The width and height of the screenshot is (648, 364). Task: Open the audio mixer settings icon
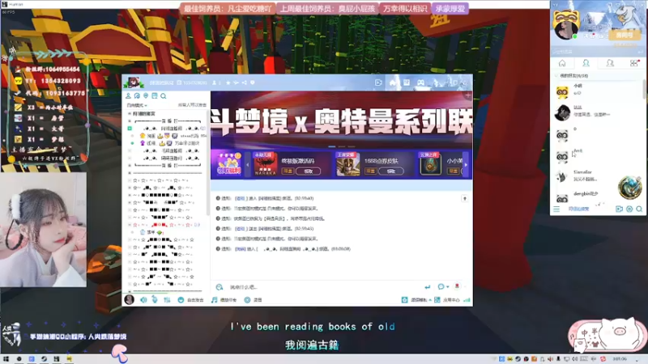(167, 300)
